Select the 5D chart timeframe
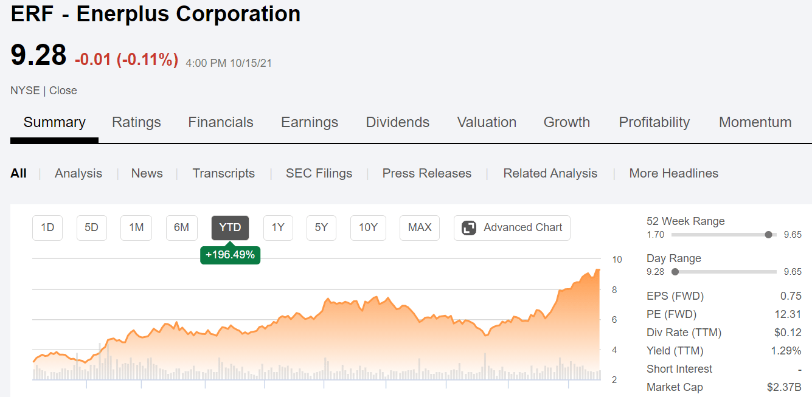 click(x=91, y=227)
